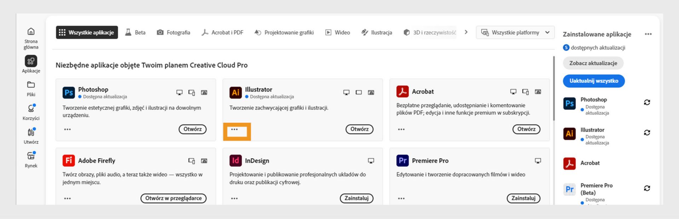Refresh Premiere Pro (Beta) update icon
This screenshot has height=219, width=679.
[647, 188]
